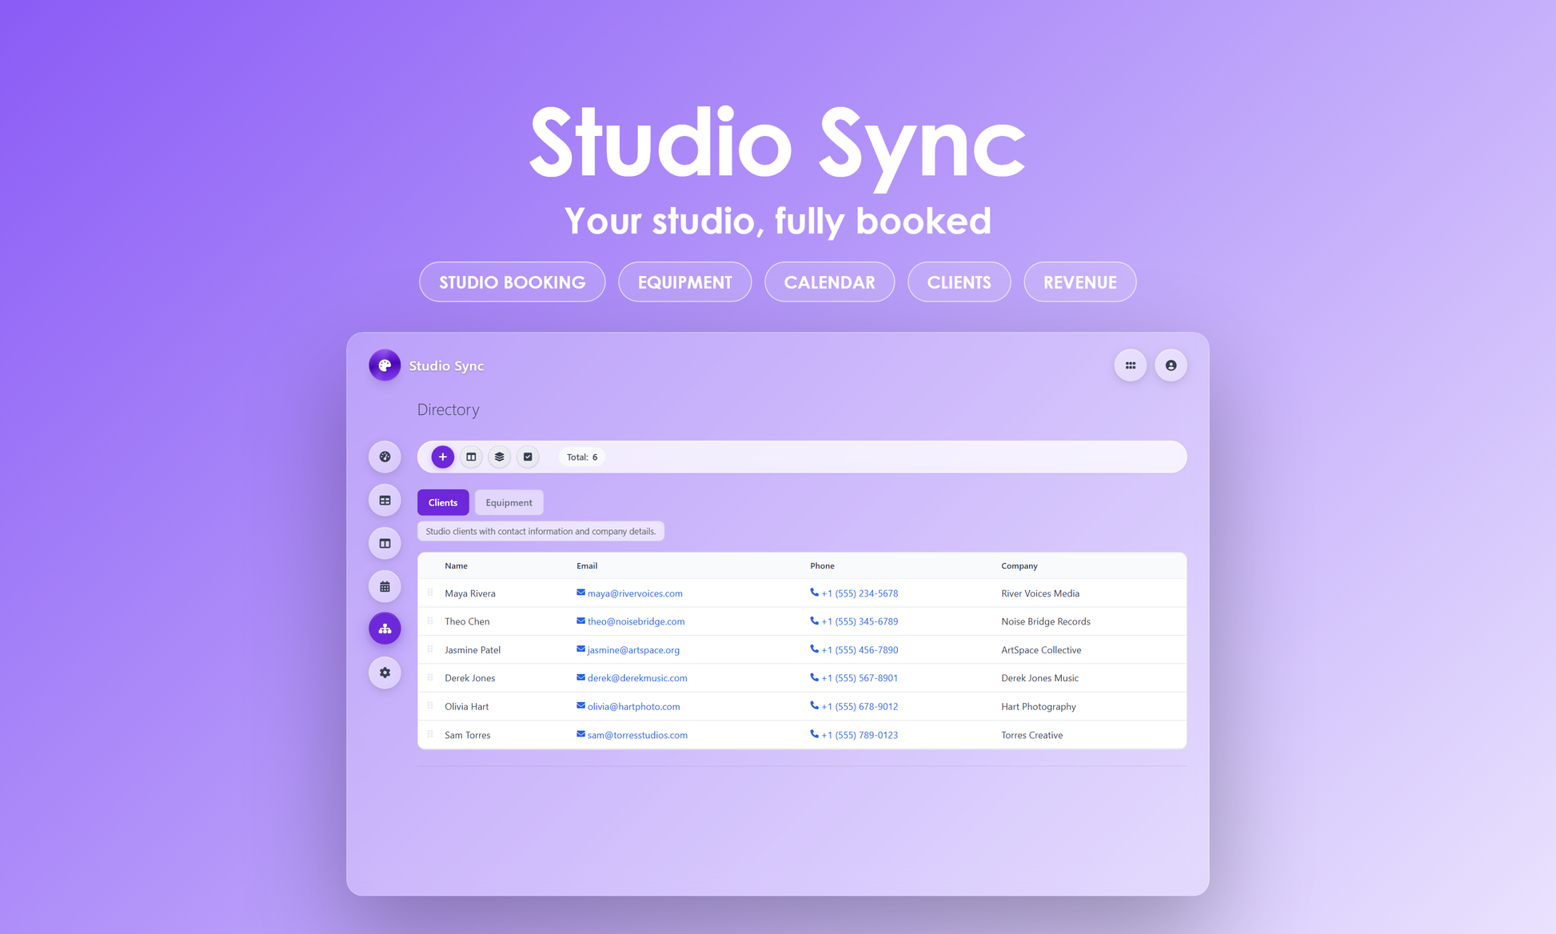Click the layers stack toolbar icon
The image size is (1556, 934).
point(499,457)
